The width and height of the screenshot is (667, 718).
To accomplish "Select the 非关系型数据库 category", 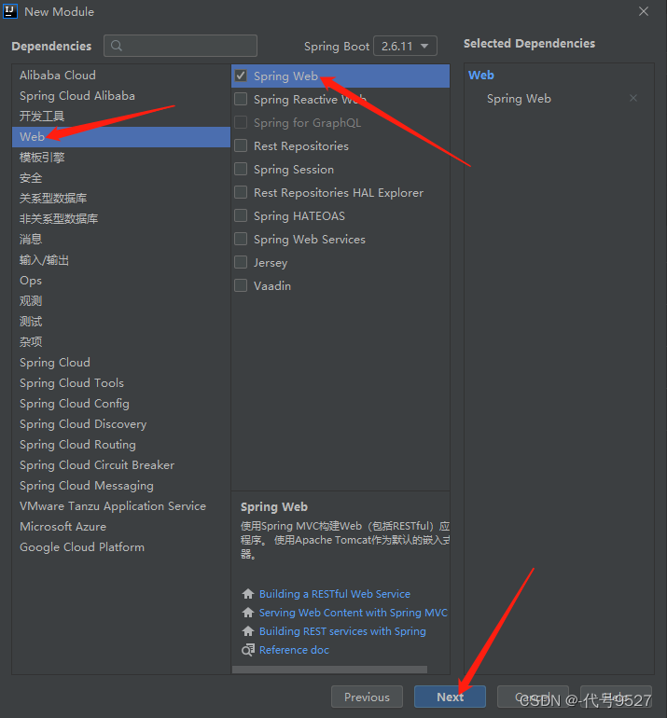I will coord(121,219).
